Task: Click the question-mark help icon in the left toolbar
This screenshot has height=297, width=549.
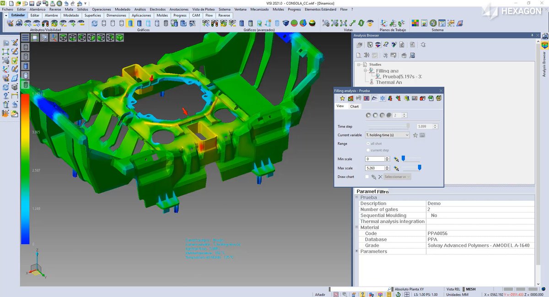Action: coord(5,95)
